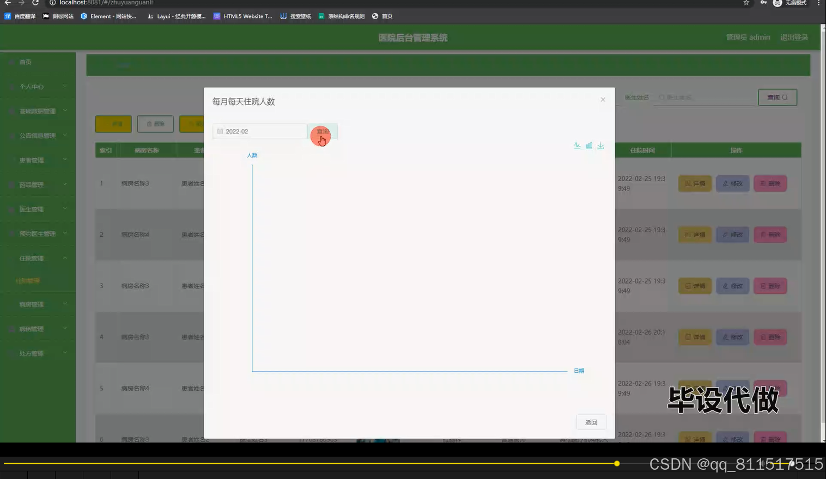Click the 查询 search button top right

click(778, 97)
